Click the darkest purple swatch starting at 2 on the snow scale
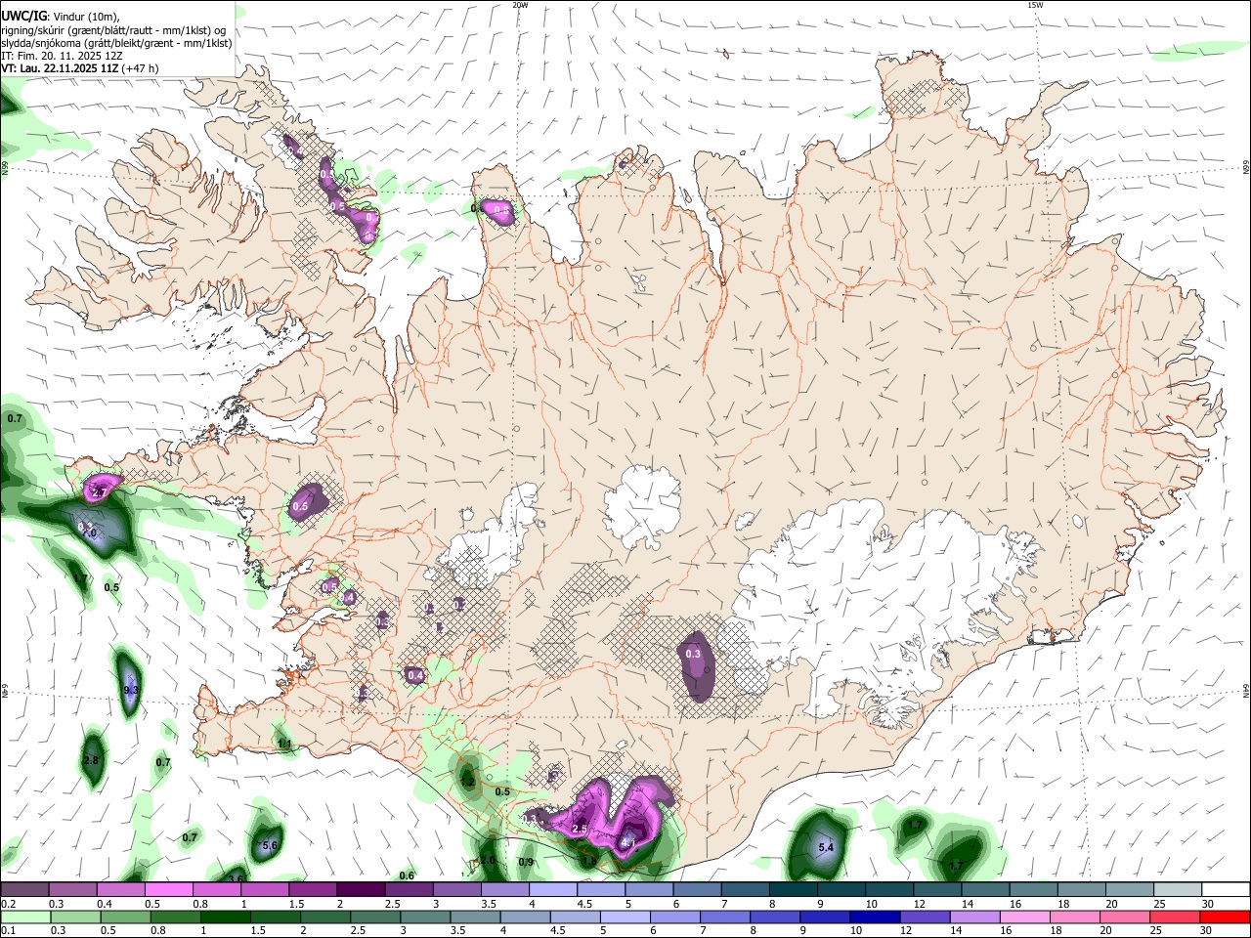Image resolution: width=1251 pixels, height=938 pixels. [361, 890]
